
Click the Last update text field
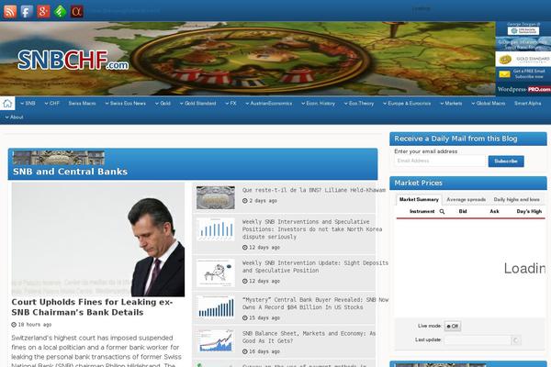click(x=478, y=340)
